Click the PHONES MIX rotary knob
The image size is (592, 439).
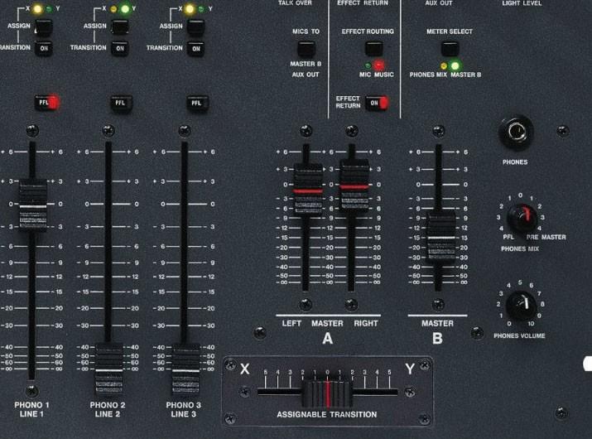(522, 219)
